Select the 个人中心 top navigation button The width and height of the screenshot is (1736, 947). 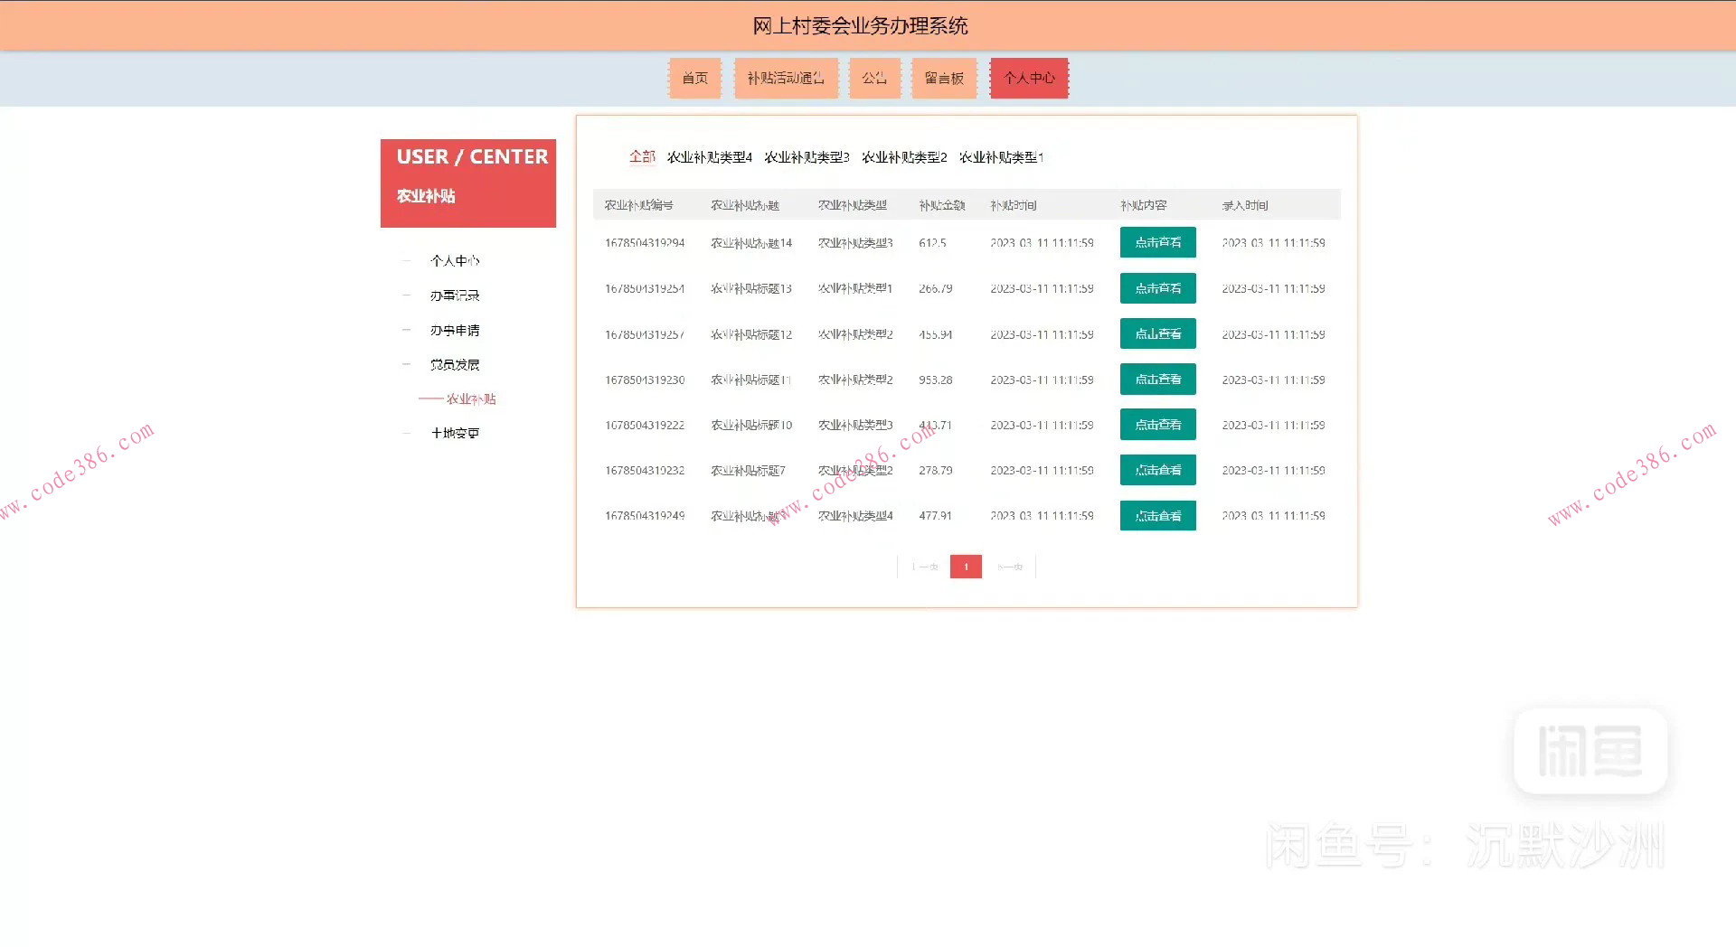click(1029, 79)
